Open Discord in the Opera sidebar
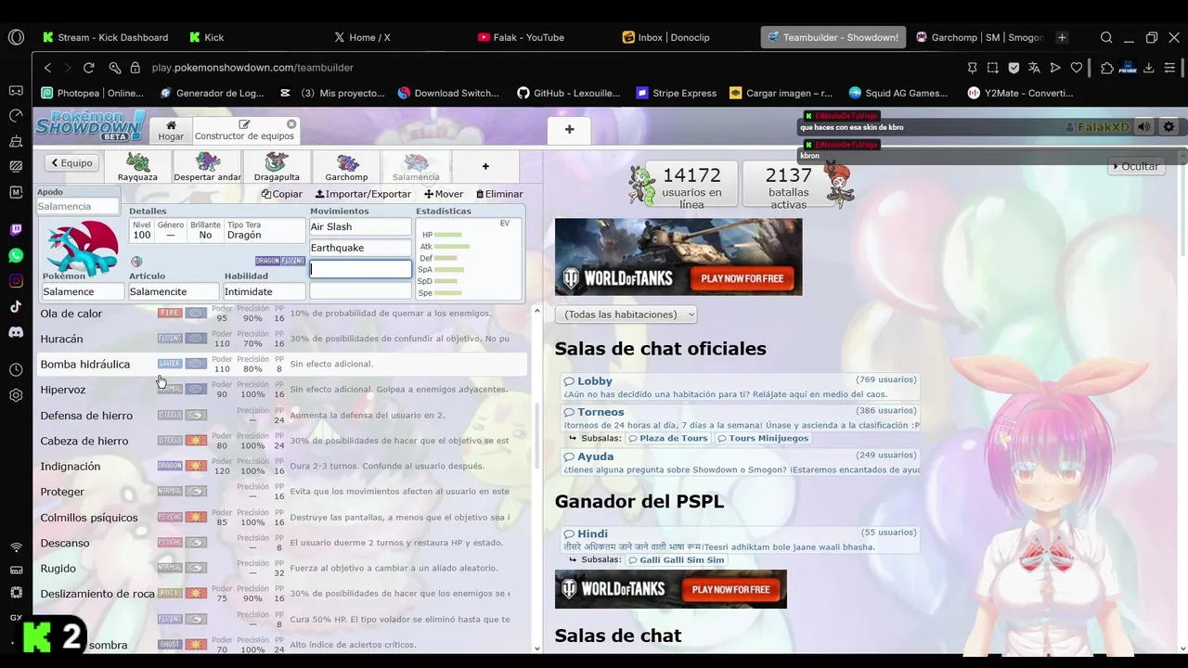Image resolution: width=1188 pixels, height=668 pixels. 16,331
